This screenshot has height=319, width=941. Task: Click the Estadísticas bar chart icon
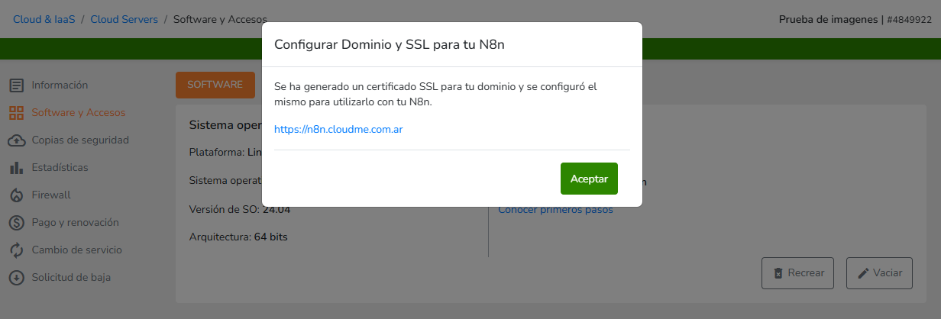tap(17, 168)
